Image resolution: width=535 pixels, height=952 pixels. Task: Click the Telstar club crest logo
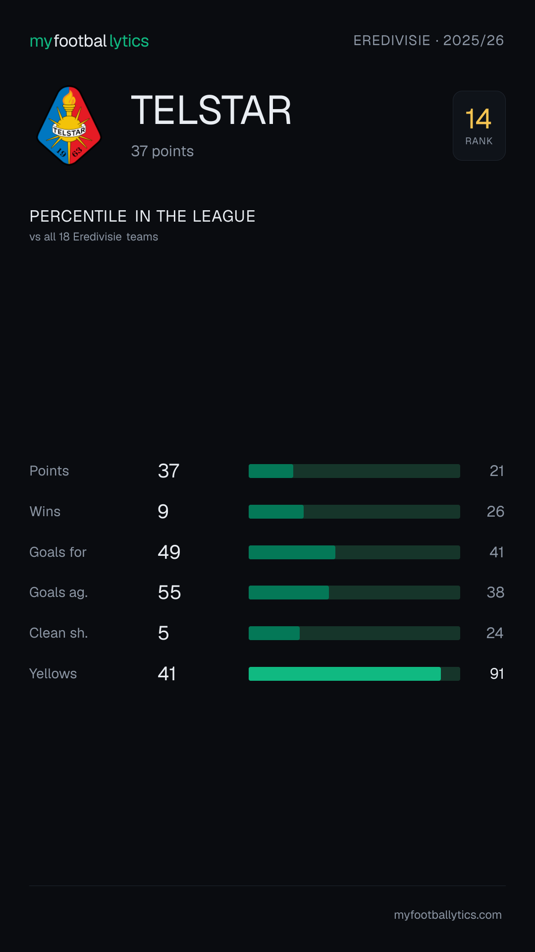(69, 125)
